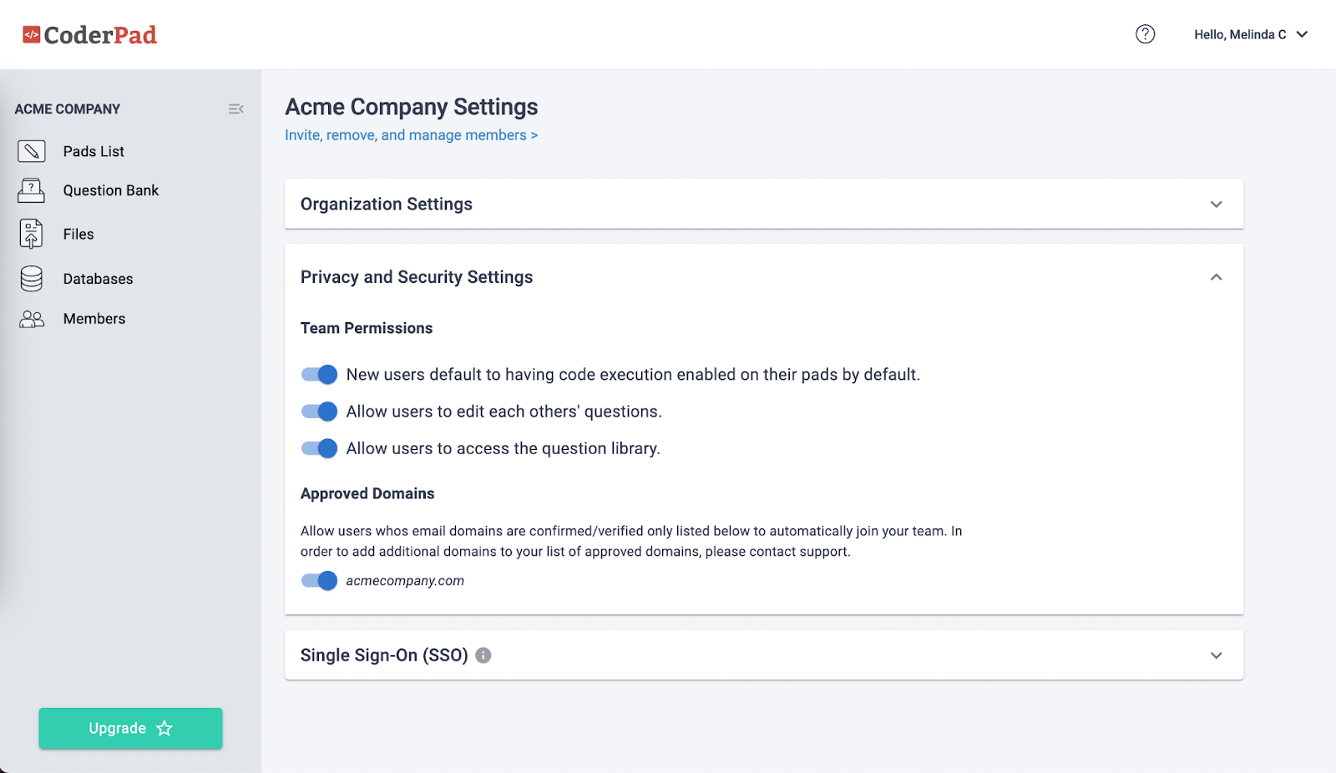Collapse the sidebar using the menu icon
This screenshot has width=1336, height=773.
pos(235,109)
